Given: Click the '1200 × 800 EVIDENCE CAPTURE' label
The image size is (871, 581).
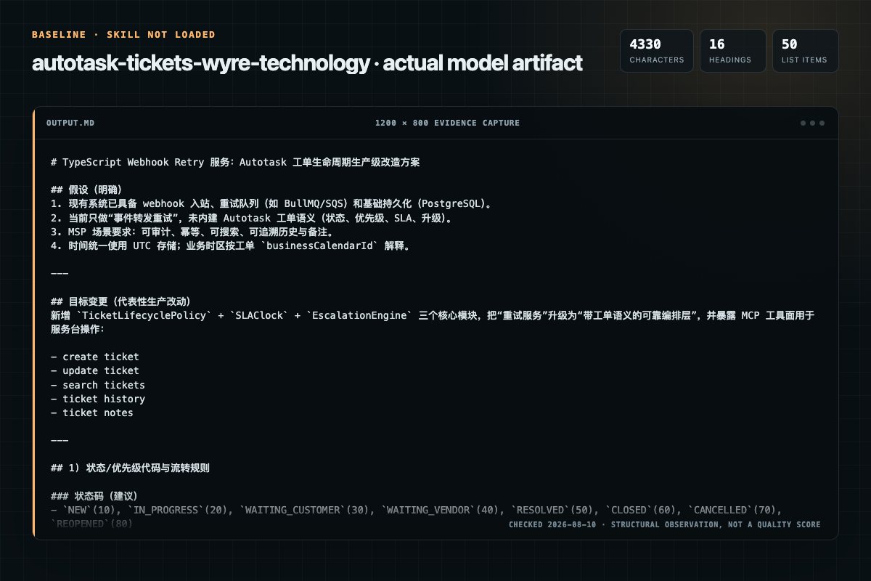Looking at the screenshot, I should (447, 123).
